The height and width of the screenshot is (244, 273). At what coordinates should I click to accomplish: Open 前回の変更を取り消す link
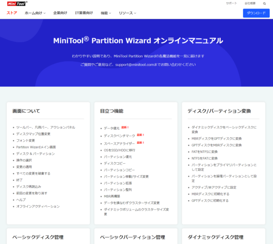(x=32, y=193)
